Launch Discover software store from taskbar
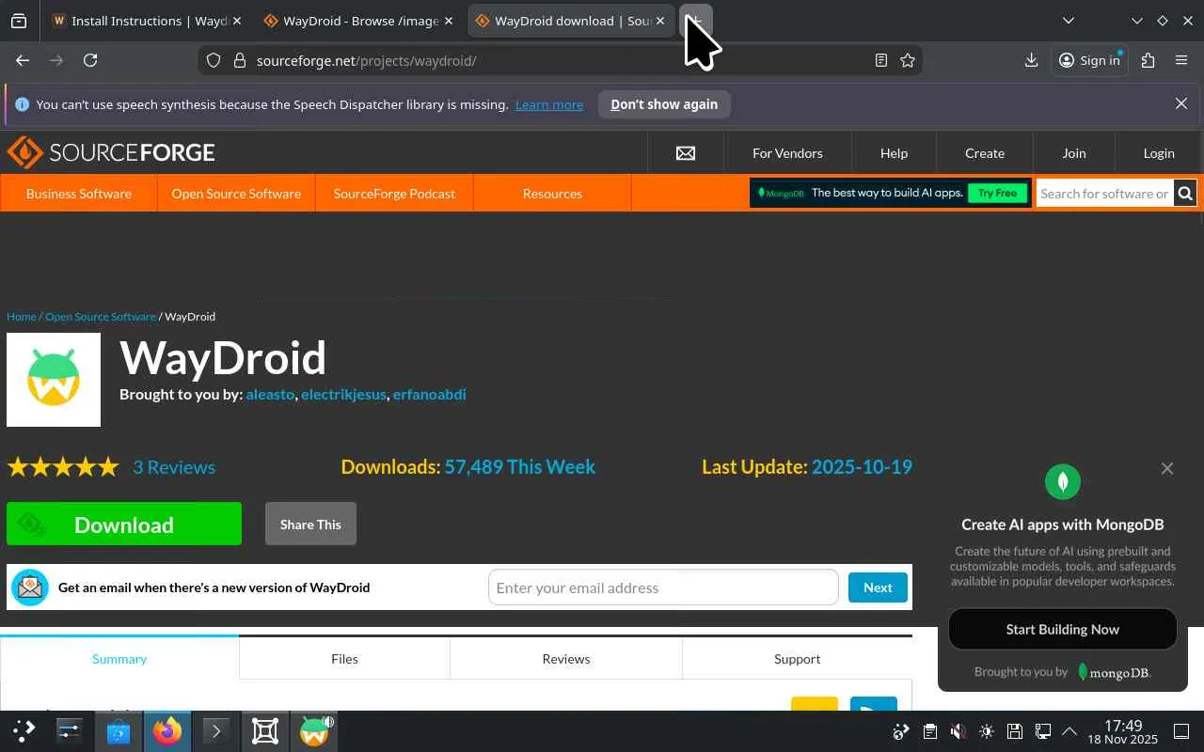1204x752 pixels. [119, 731]
